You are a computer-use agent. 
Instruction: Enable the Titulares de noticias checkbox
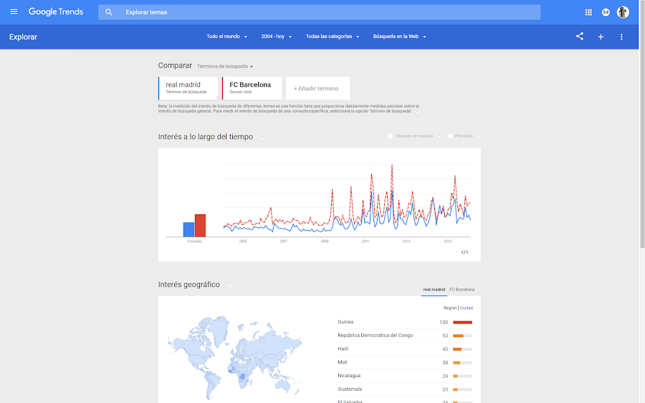pyautogui.click(x=390, y=136)
